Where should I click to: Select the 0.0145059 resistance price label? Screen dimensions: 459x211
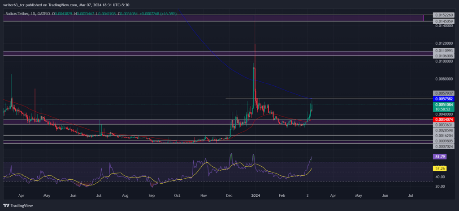coord(444,21)
